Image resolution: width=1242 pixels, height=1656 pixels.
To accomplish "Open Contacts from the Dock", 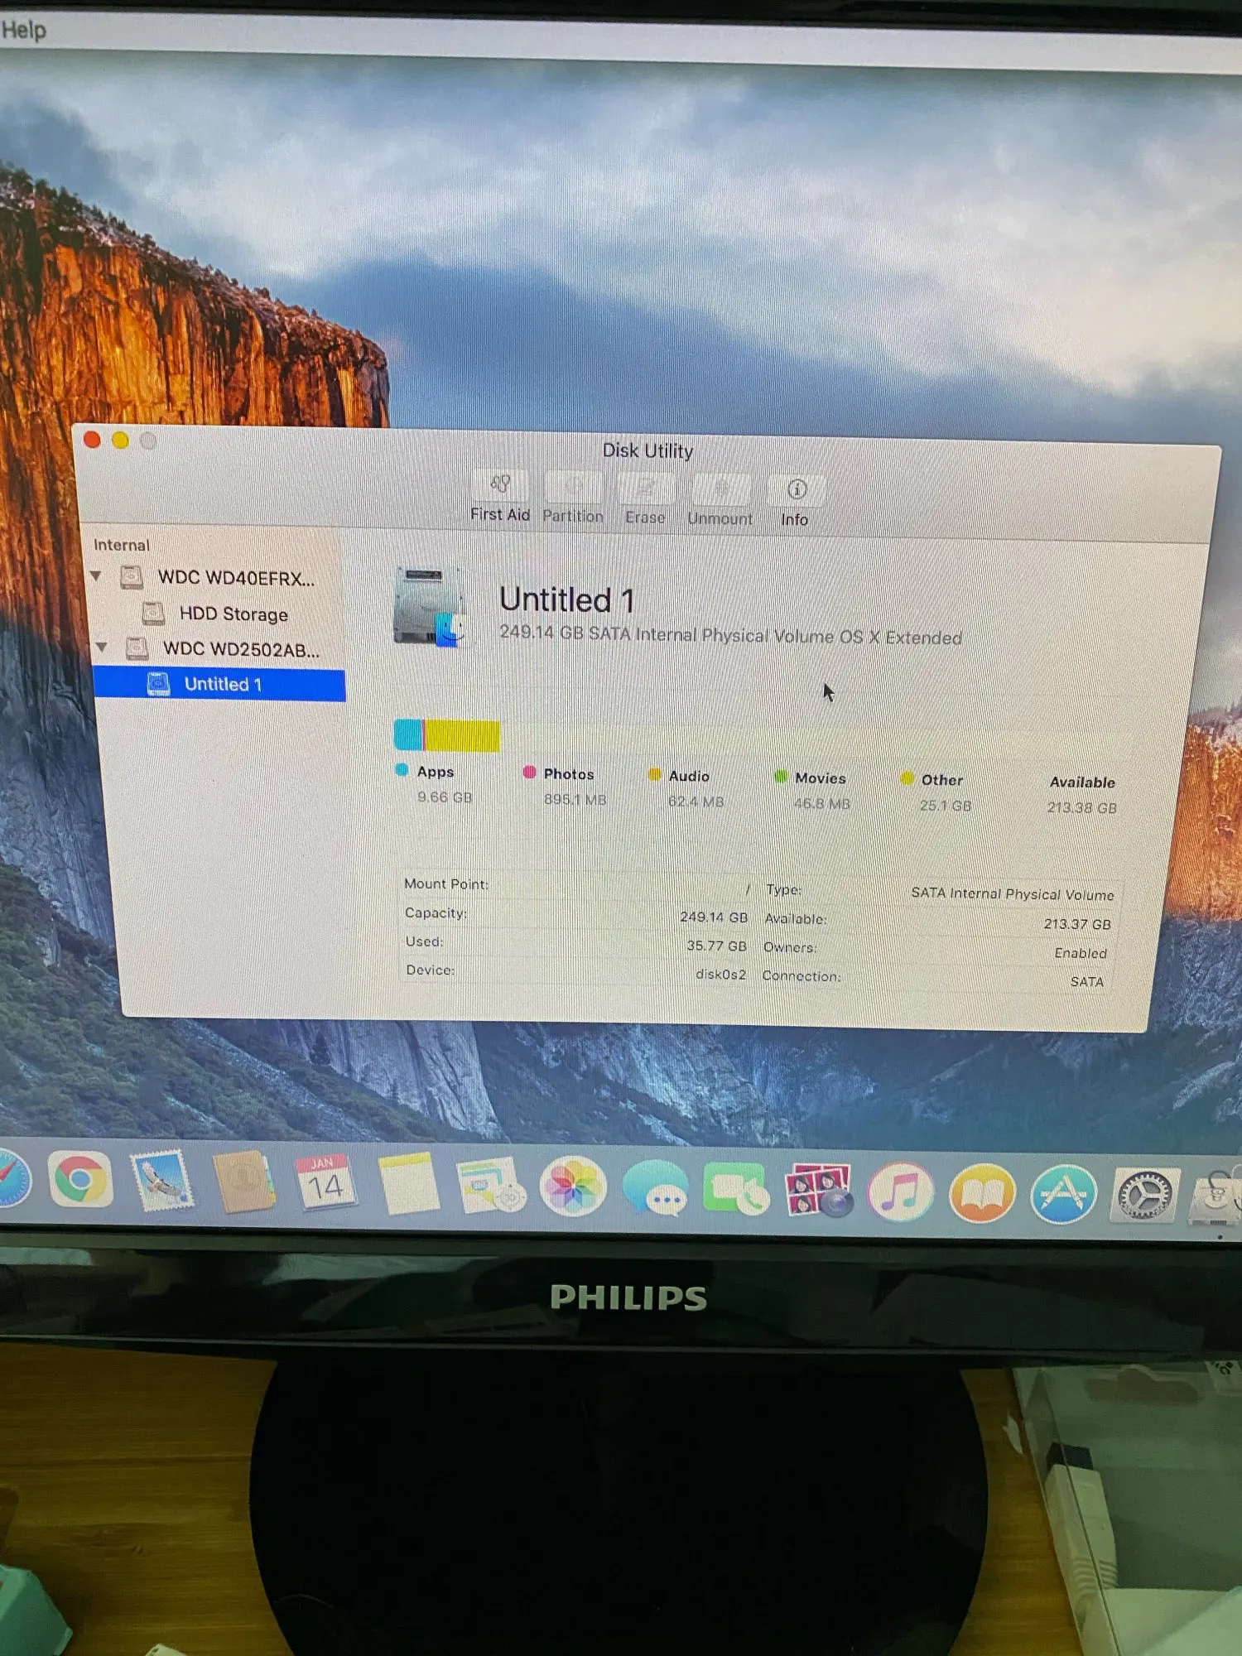I will pos(243,1182).
